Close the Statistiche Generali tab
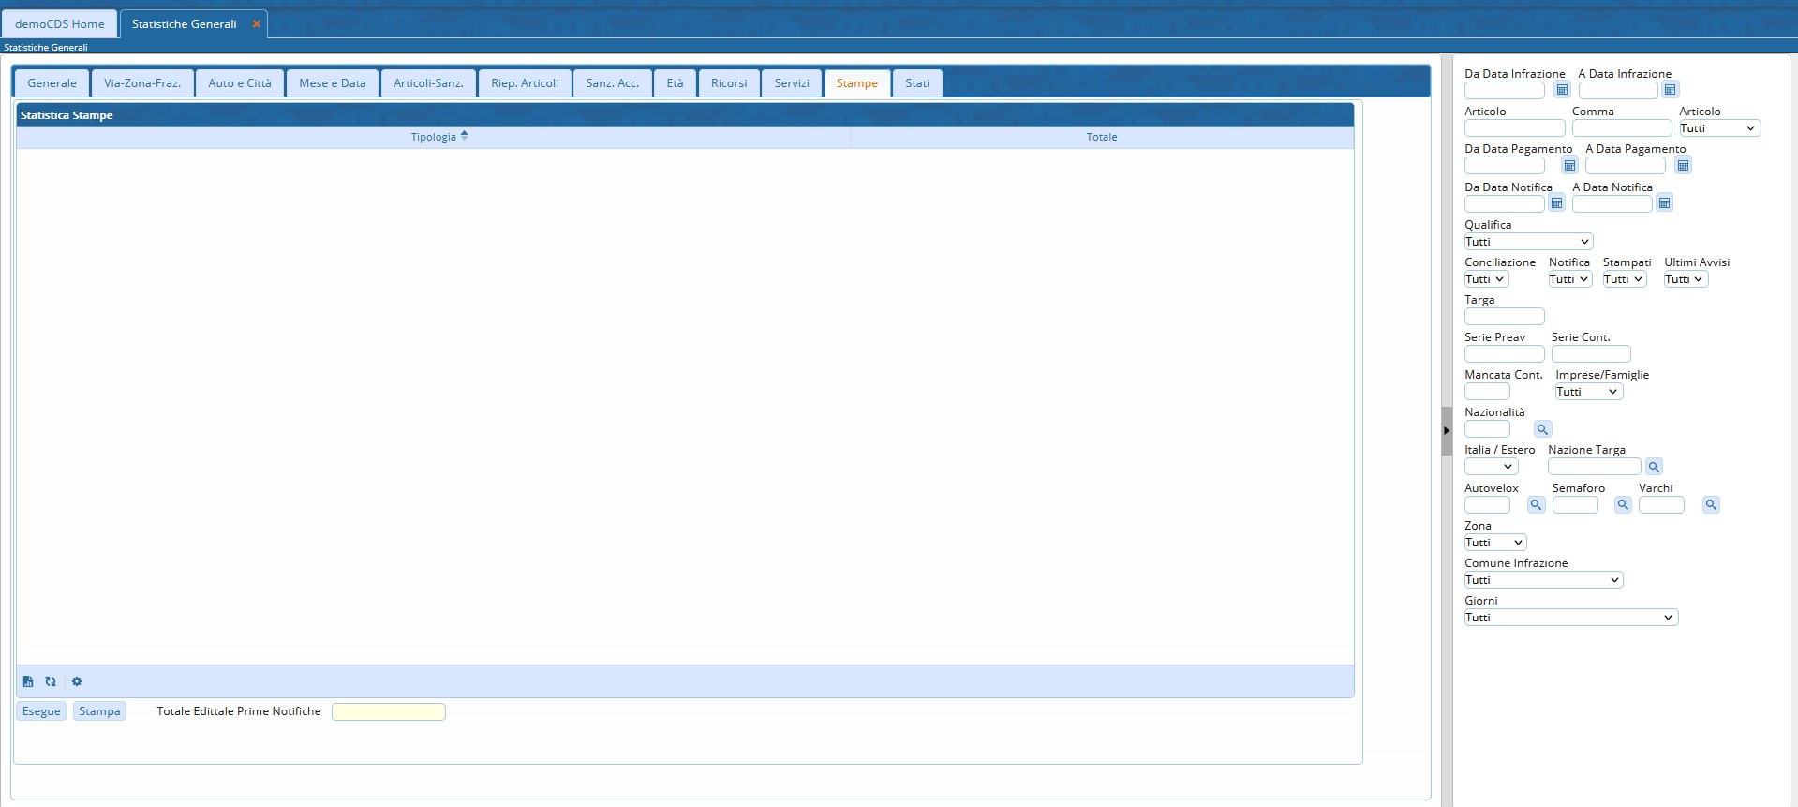Screen dimensions: 1798x807 (x=256, y=24)
